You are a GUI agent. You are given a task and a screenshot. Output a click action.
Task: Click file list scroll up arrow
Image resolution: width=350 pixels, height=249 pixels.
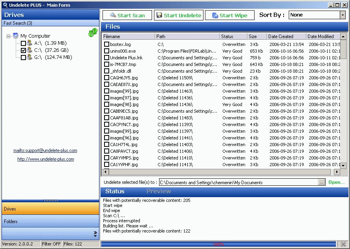[343, 37]
